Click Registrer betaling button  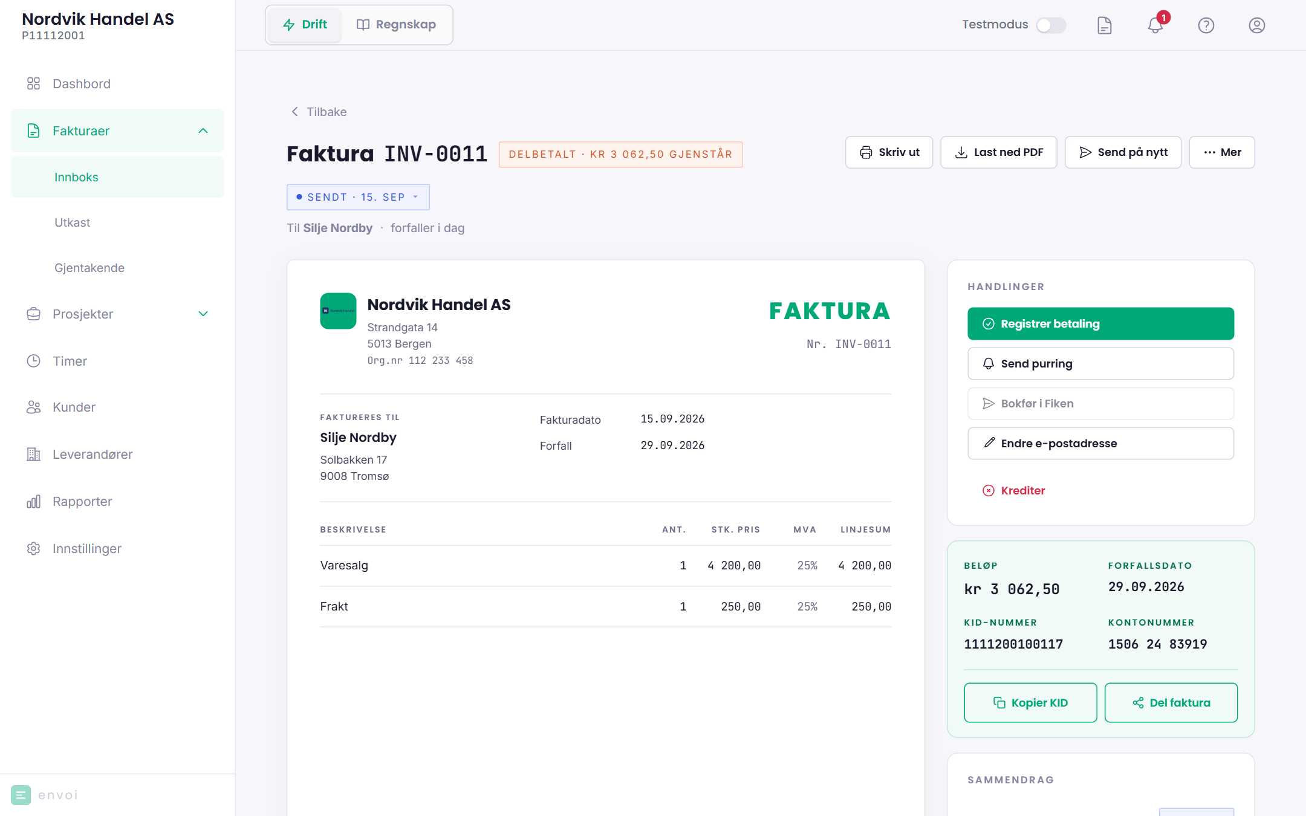point(1100,324)
